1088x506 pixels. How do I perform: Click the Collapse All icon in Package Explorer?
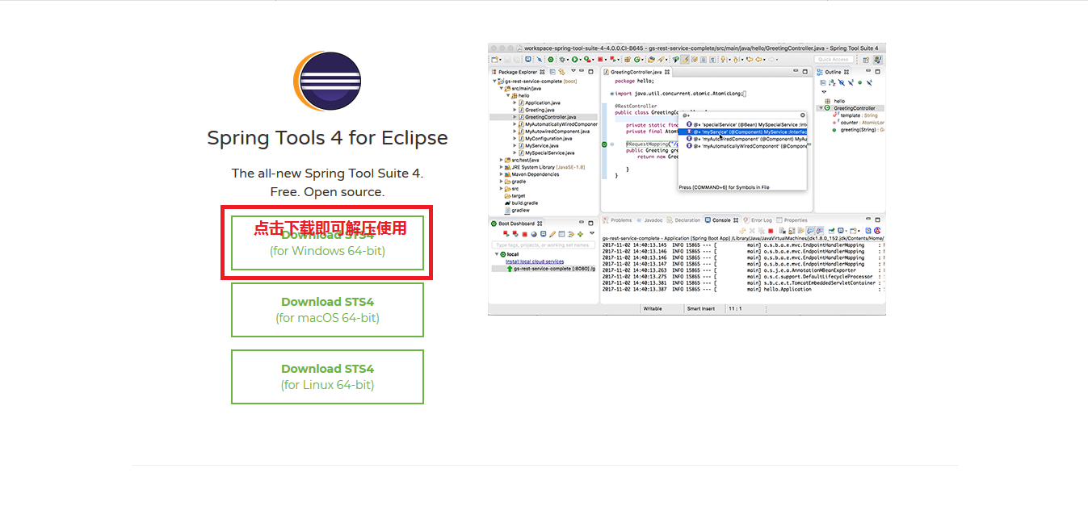coord(553,72)
